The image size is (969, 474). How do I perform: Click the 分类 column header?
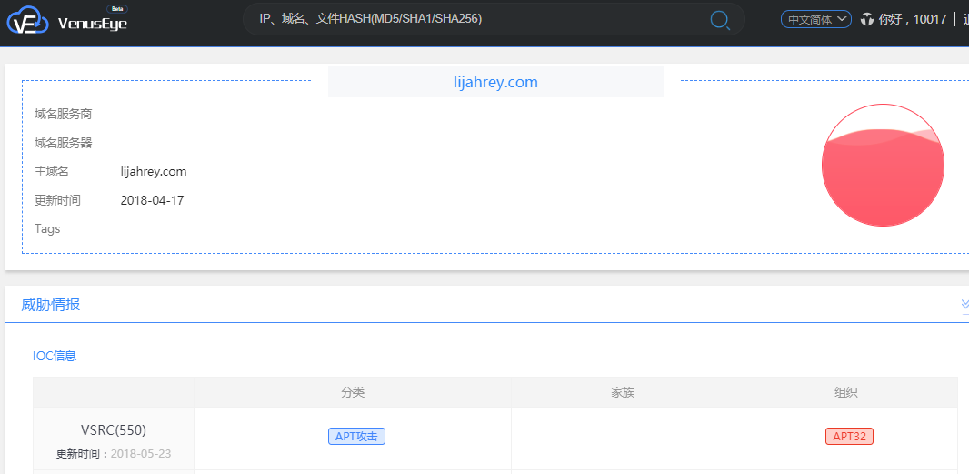353,392
